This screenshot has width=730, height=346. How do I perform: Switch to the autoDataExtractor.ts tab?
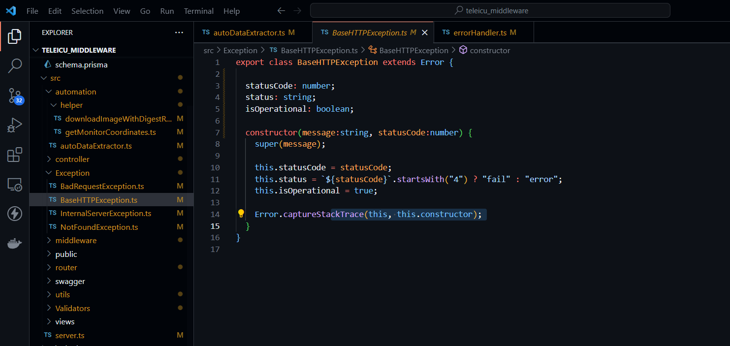pyautogui.click(x=249, y=32)
